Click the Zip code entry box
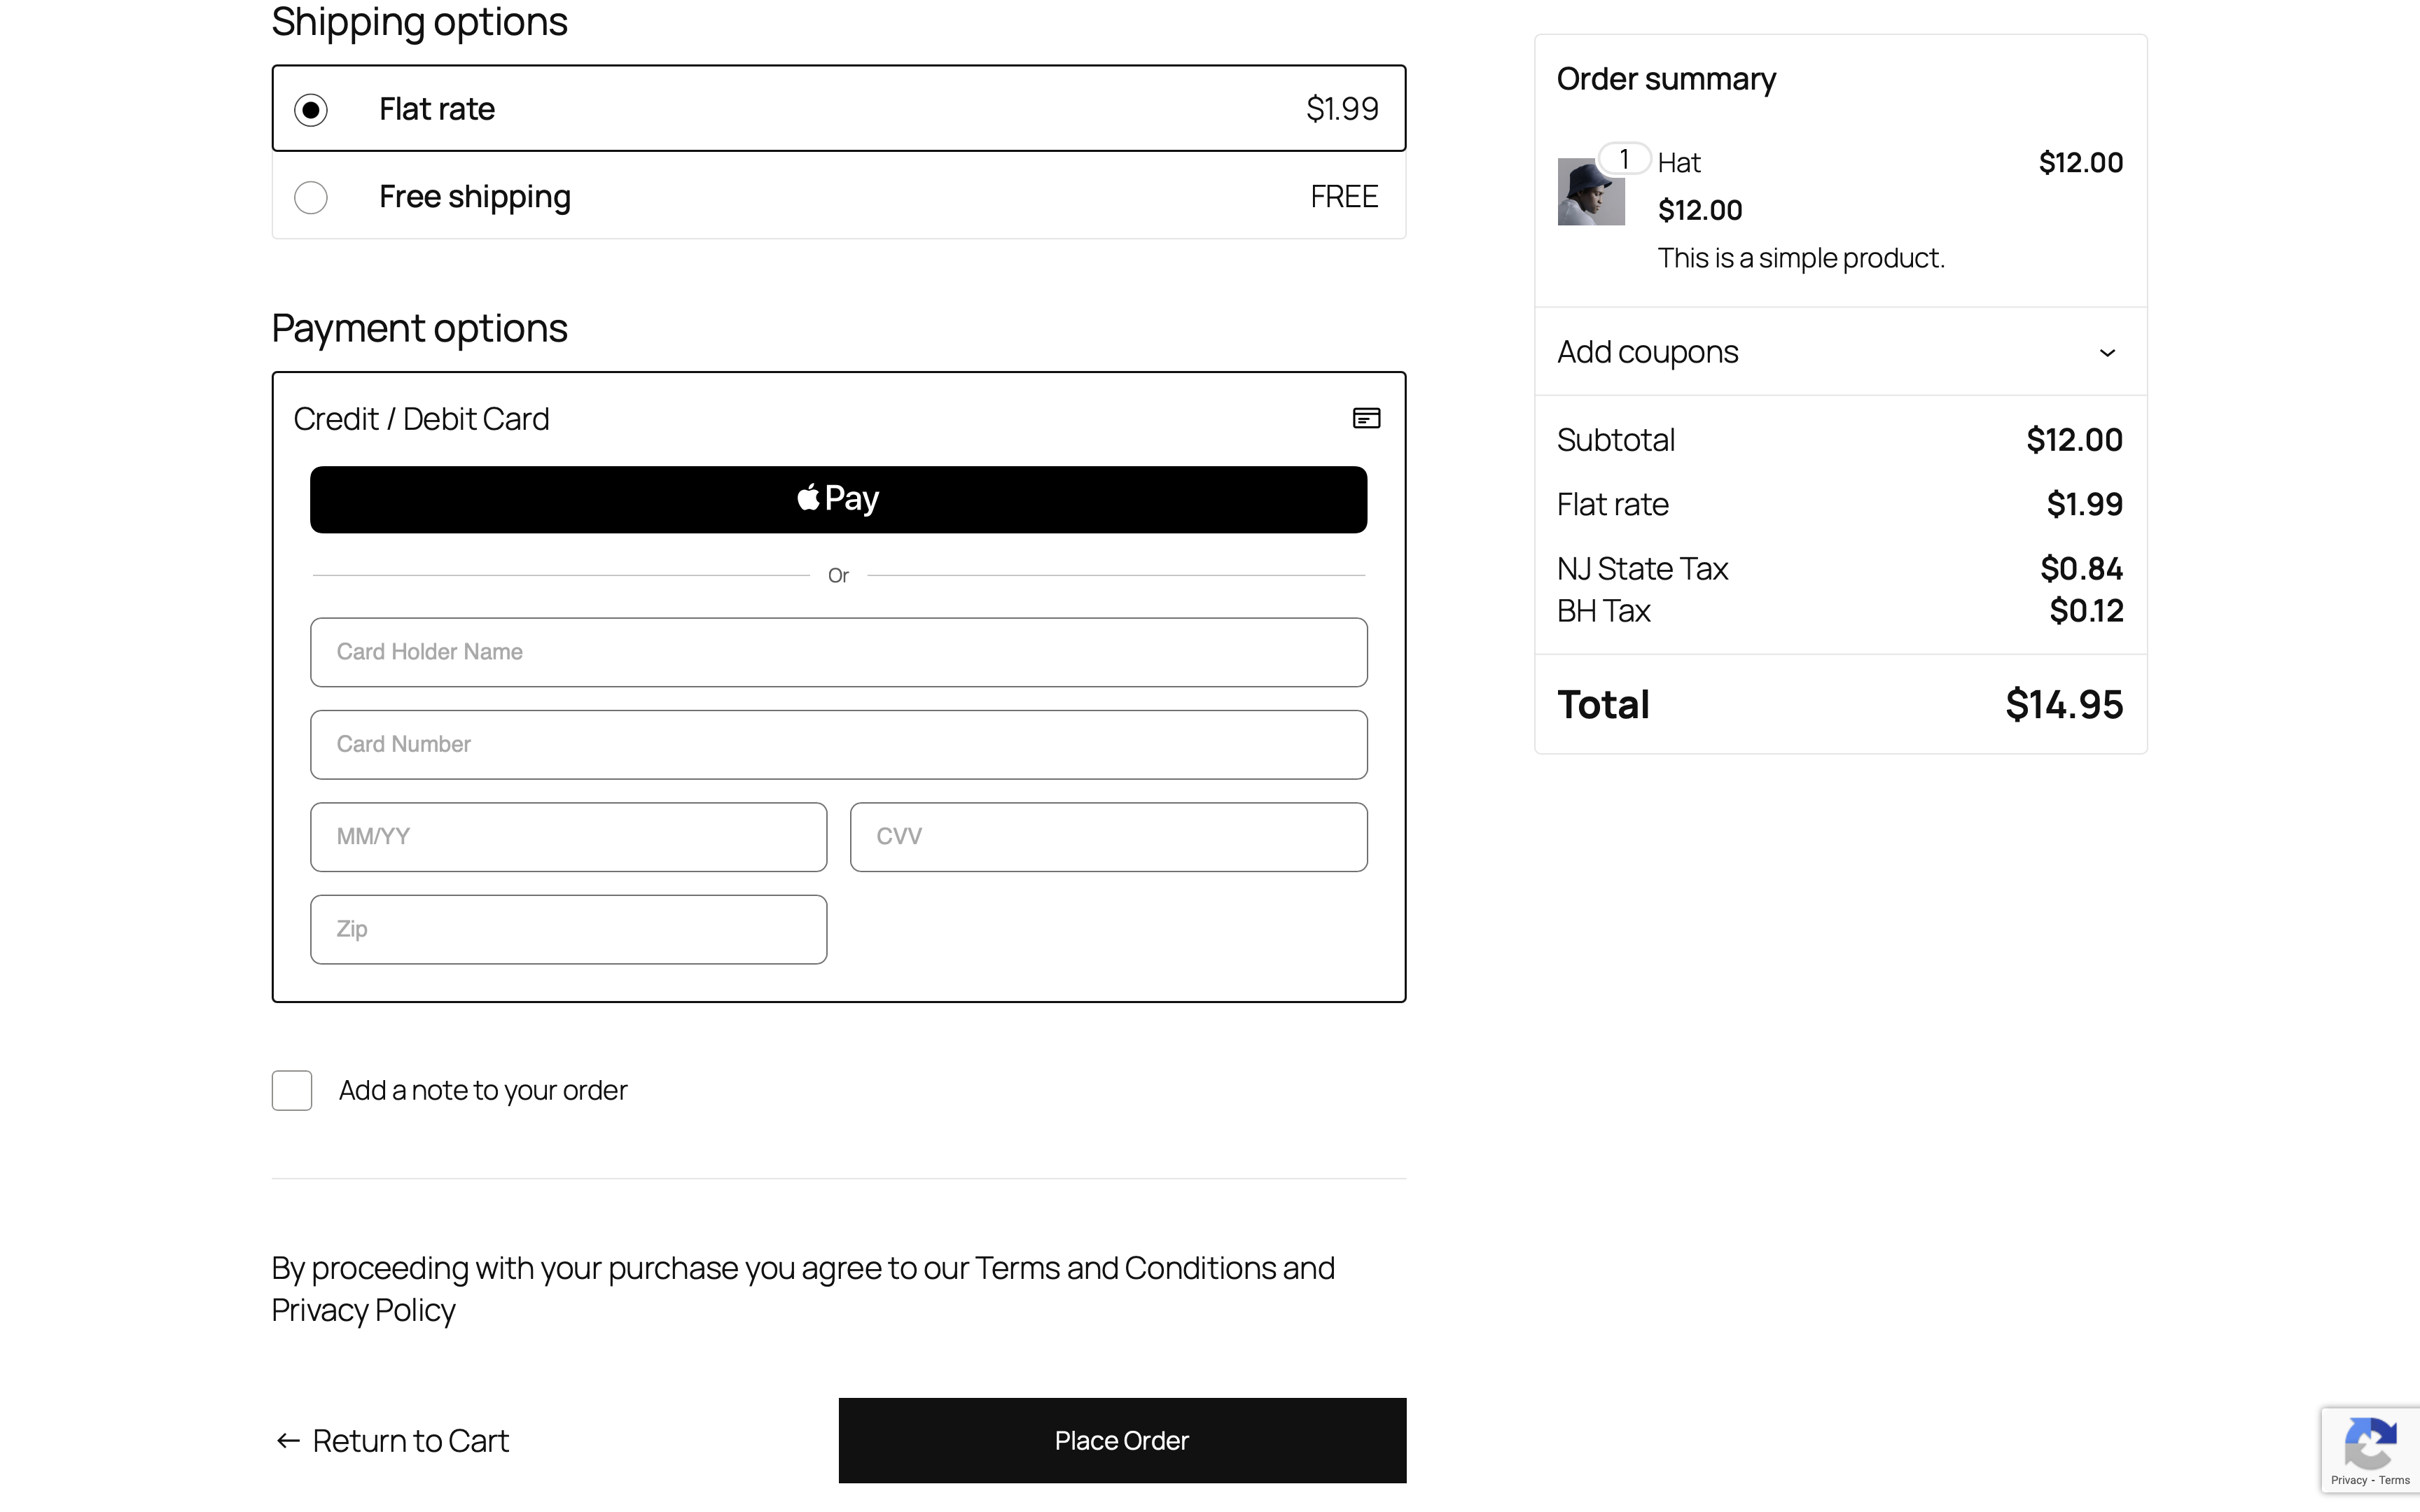This screenshot has width=2420, height=1512. click(567, 929)
